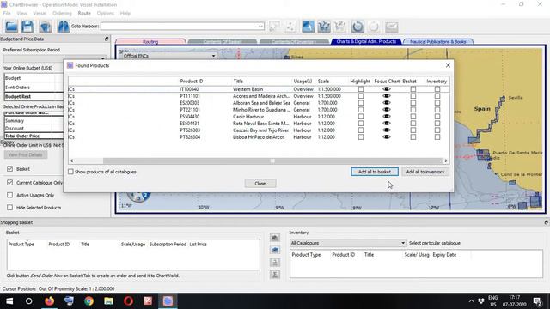This screenshot has height=309, width=550.
Task: Focus chart on Cadiz Harbour row
Action: click(387, 117)
